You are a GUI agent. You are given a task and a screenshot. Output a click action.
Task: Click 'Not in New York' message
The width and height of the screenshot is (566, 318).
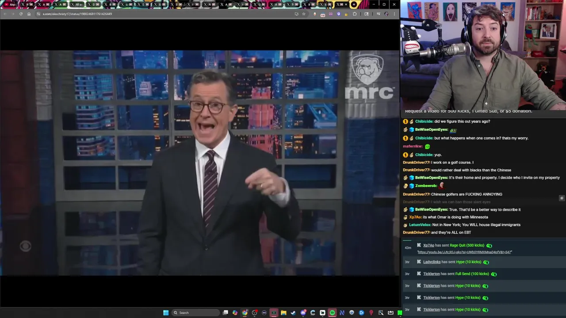click(476, 225)
